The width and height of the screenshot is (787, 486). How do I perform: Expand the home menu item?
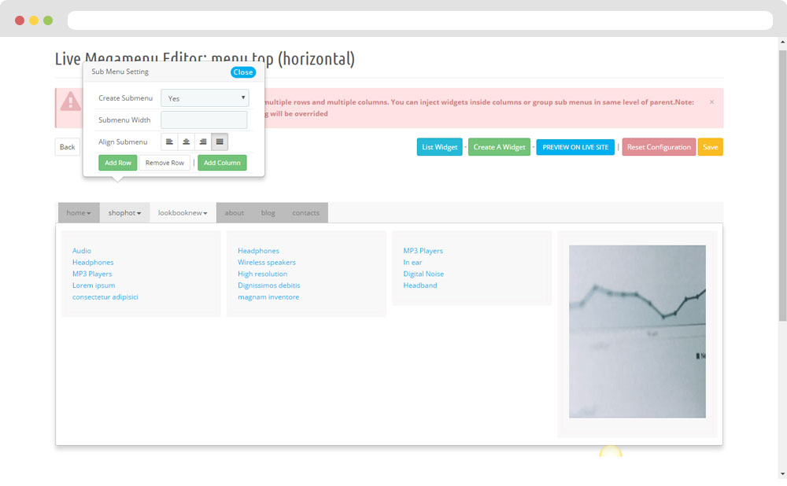(x=79, y=212)
